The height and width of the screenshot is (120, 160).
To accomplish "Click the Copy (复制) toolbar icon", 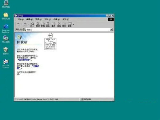I will 43,25.
